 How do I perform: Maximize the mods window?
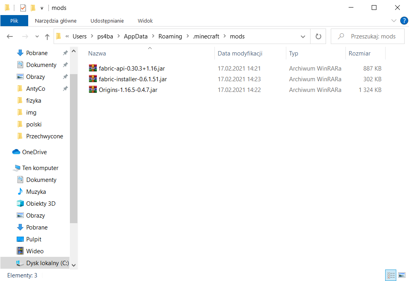point(374,8)
